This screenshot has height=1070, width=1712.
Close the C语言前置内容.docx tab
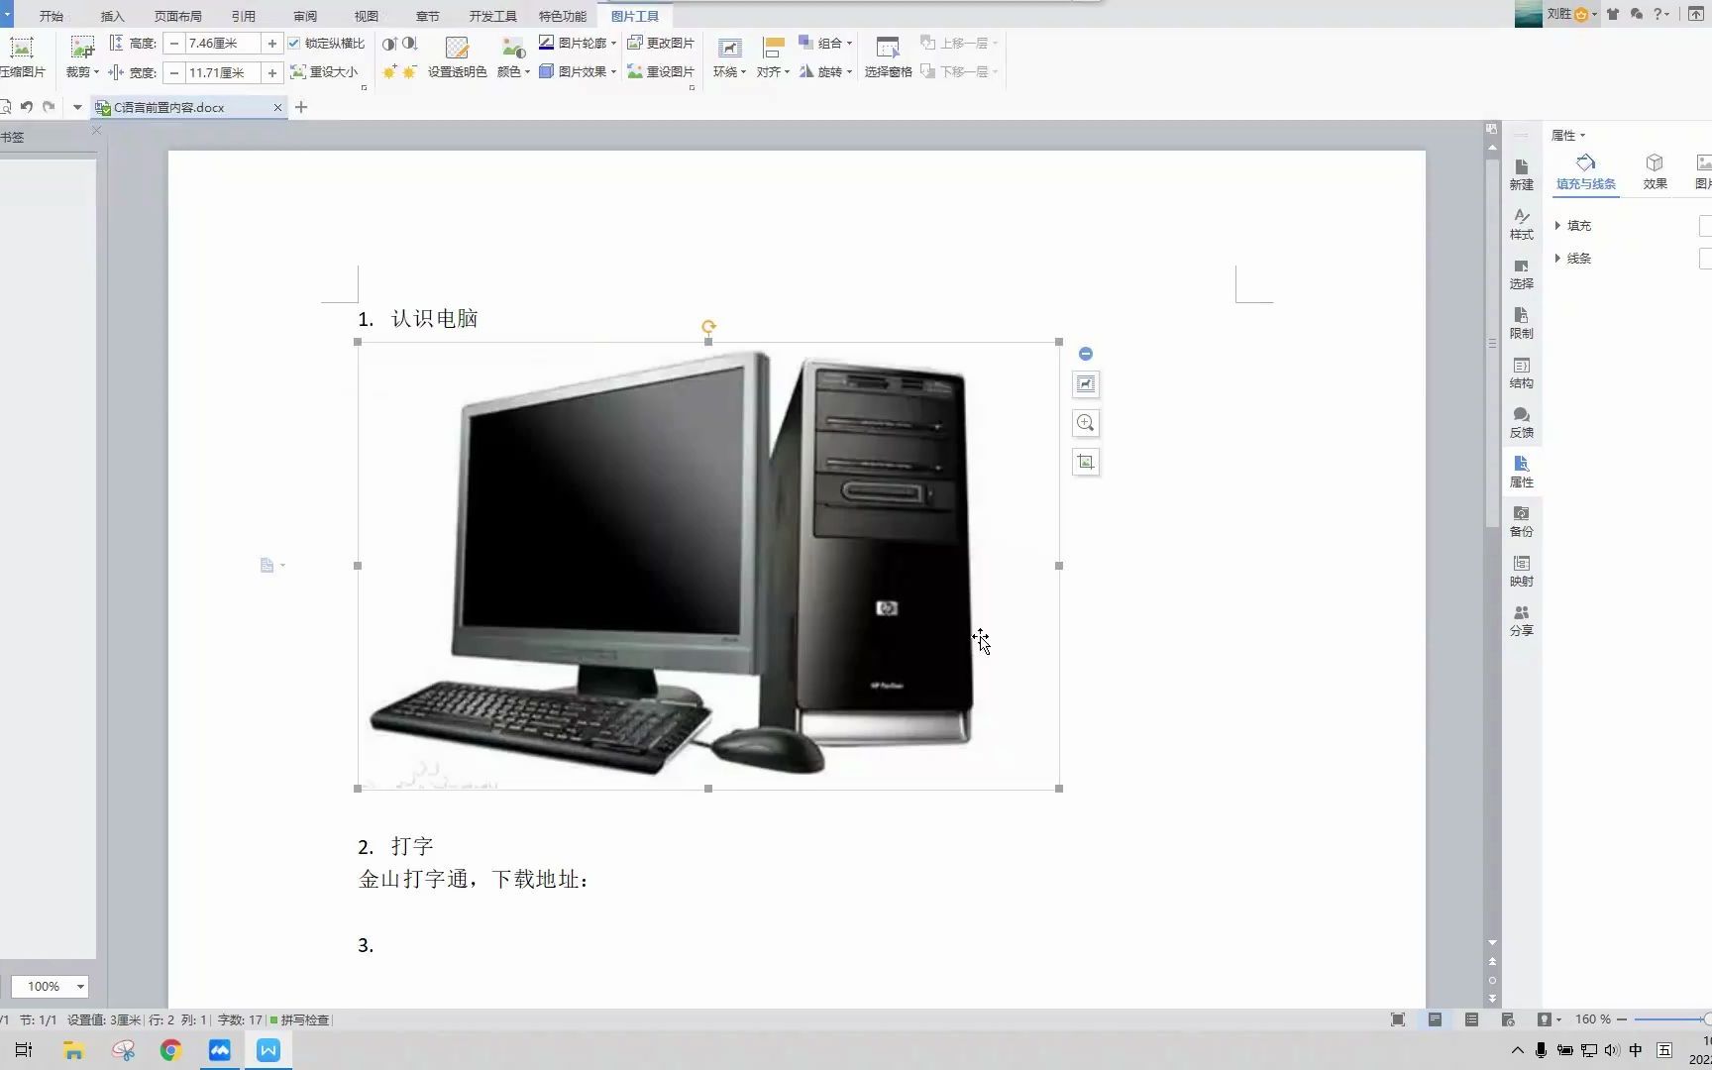277,107
